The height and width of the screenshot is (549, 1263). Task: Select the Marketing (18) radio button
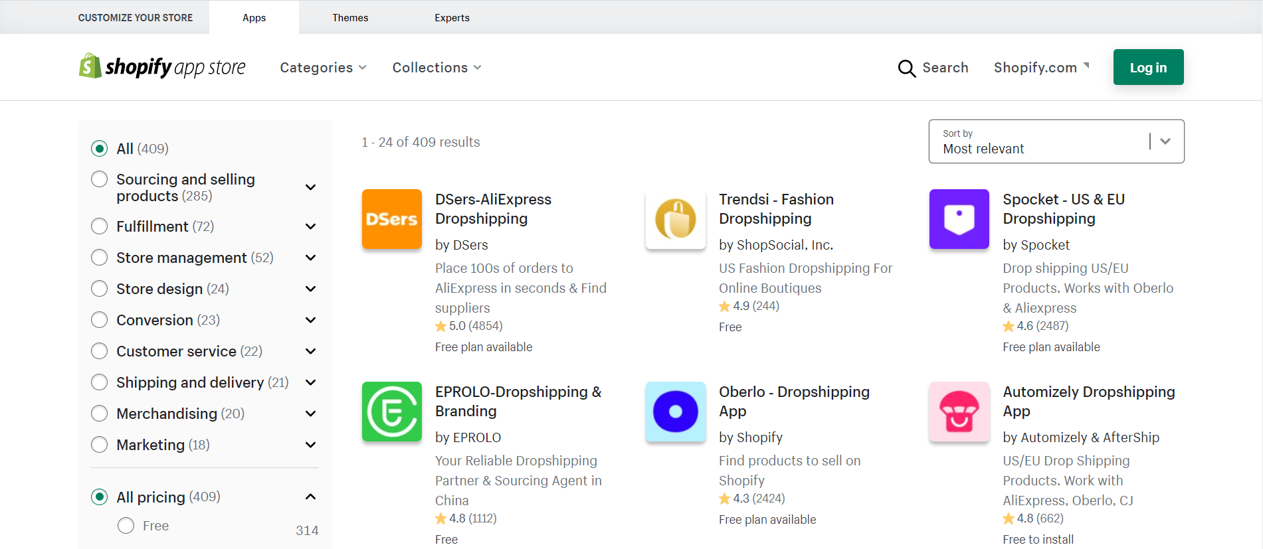[100, 445]
